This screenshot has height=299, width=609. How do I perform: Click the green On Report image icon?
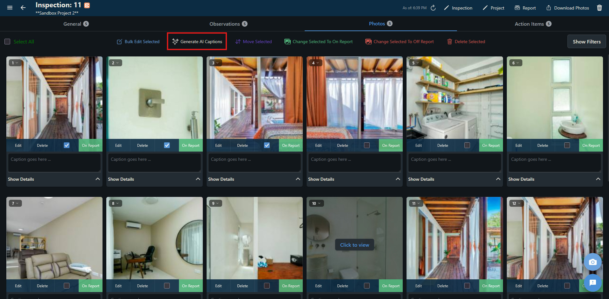[x=288, y=42]
